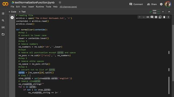Open the View menu
Image resolution: width=174 pixels, height=97 pixels.
coord(24,7)
